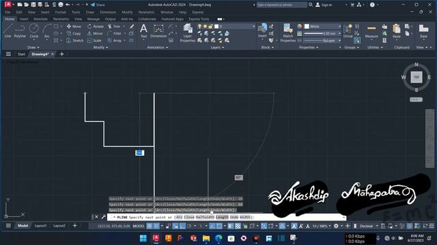The image size is (437, 245).
Task: Toggle MODEL space button in status bar
Action: [x=139, y=226]
